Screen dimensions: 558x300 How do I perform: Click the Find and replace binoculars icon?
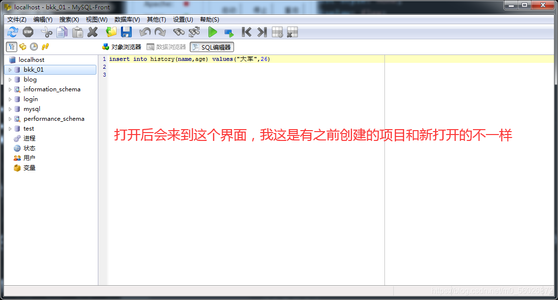click(194, 32)
